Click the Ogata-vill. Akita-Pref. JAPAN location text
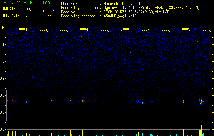214x136 pixels. click(x=152, y=8)
